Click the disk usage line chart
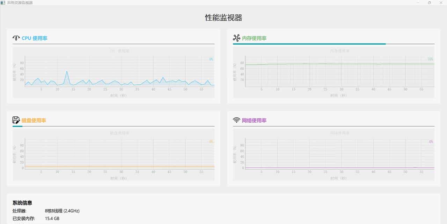447x224 pixels. point(113,155)
